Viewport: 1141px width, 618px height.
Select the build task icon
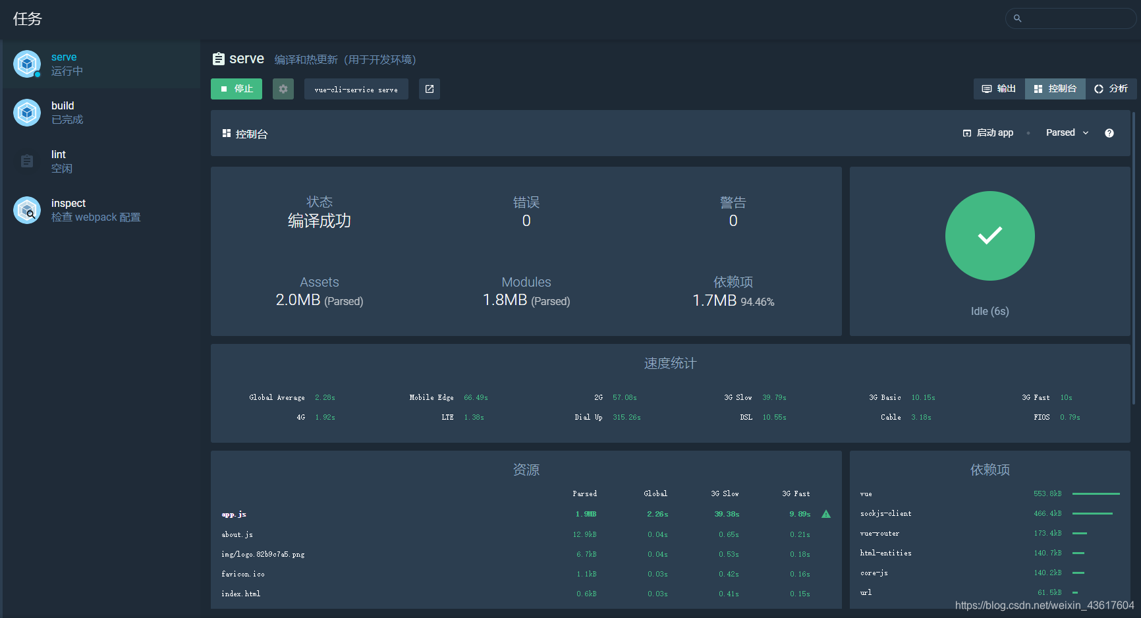(x=27, y=113)
